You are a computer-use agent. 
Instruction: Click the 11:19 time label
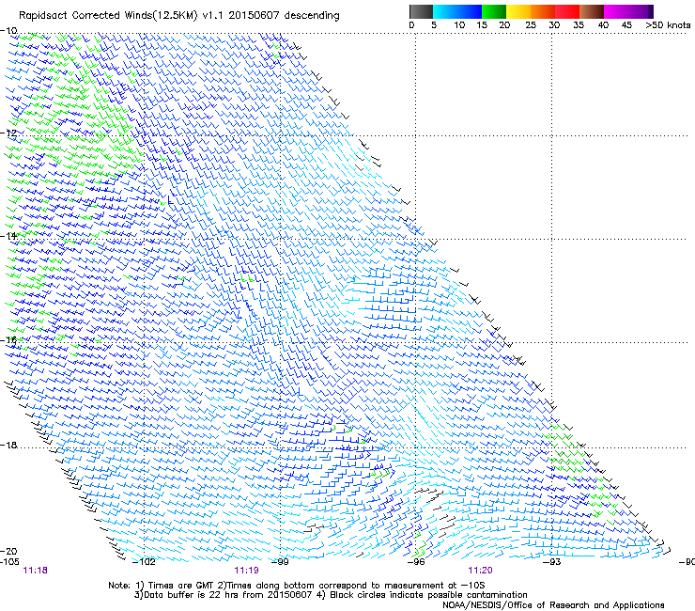pos(246,571)
